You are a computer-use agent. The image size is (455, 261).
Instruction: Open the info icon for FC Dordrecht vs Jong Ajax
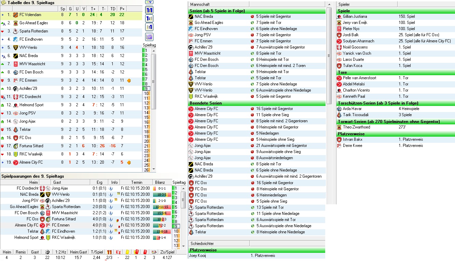(111, 188)
